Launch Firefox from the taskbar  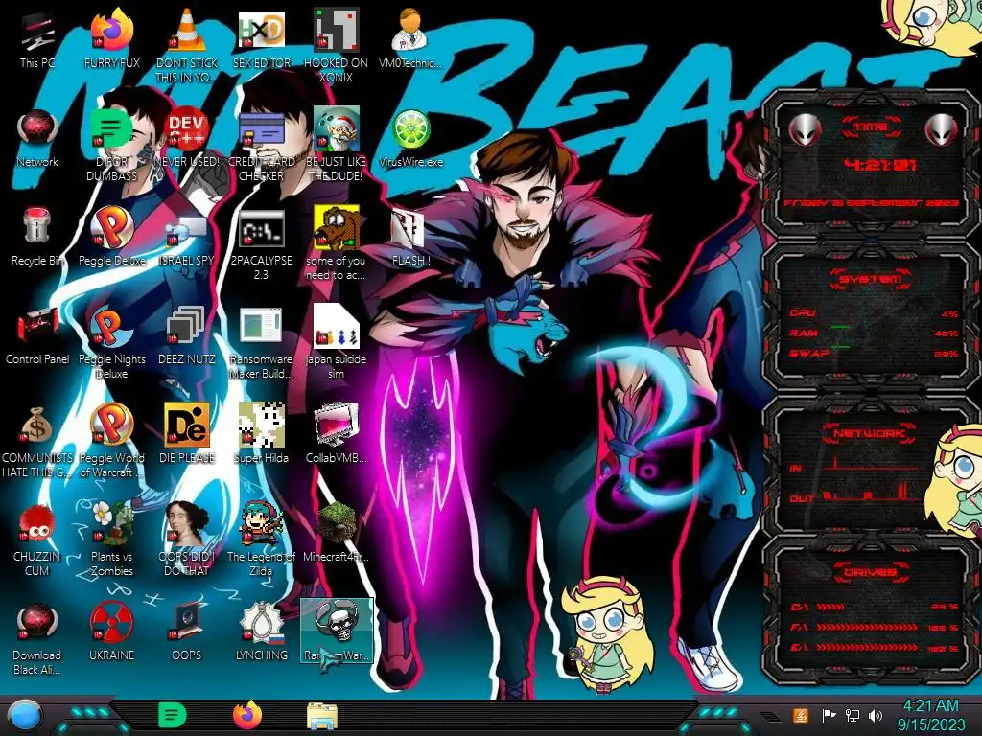tap(247, 716)
